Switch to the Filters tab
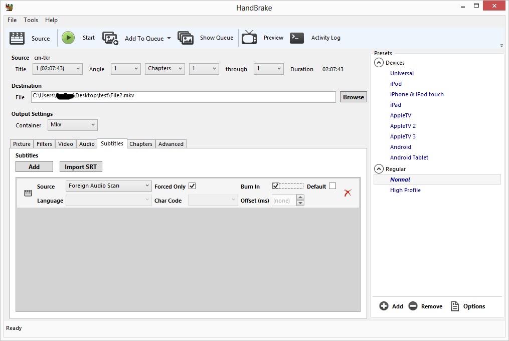This screenshot has width=509, height=341. pos(44,144)
